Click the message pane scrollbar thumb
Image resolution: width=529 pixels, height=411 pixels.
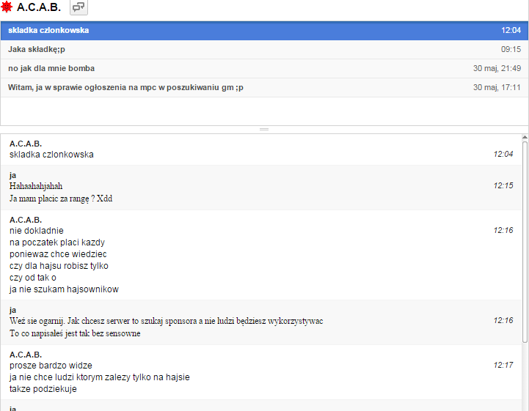(525, 242)
